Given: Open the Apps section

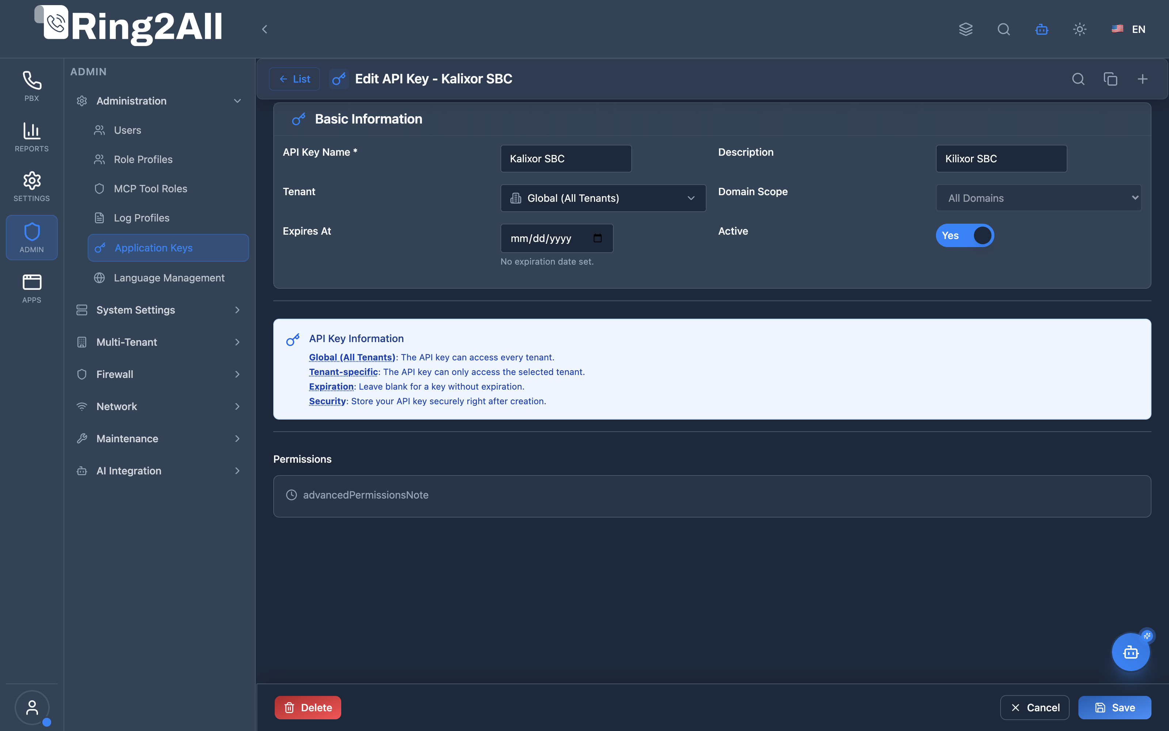Looking at the screenshot, I should point(31,289).
